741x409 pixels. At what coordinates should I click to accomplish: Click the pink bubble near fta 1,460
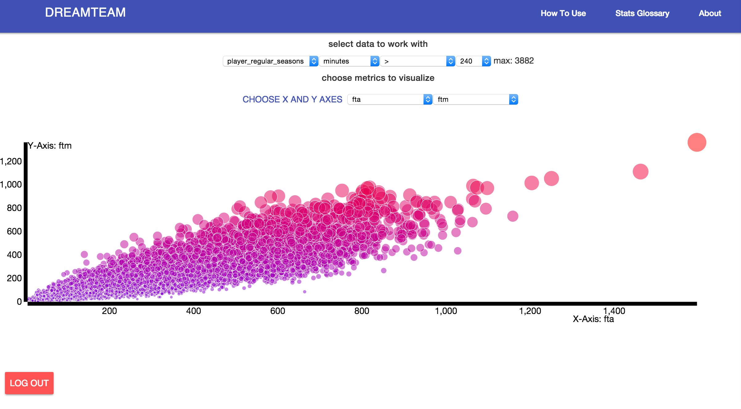click(x=641, y=171)
